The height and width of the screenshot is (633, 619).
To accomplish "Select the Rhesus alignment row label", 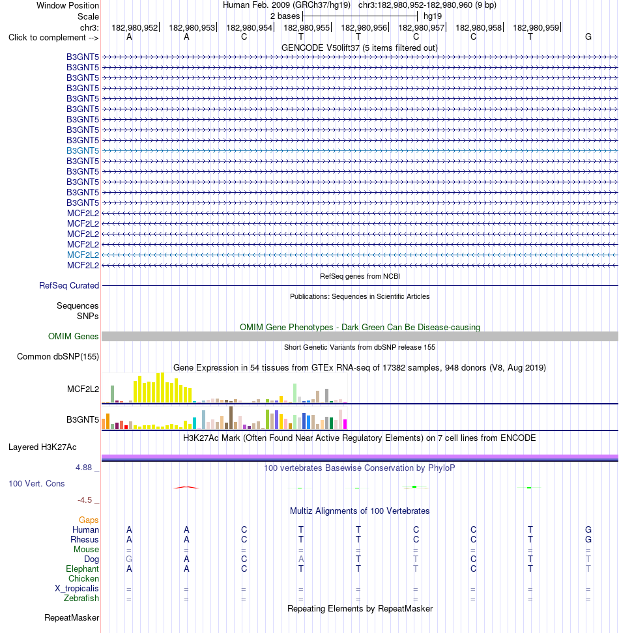I will tap(85, 539).
